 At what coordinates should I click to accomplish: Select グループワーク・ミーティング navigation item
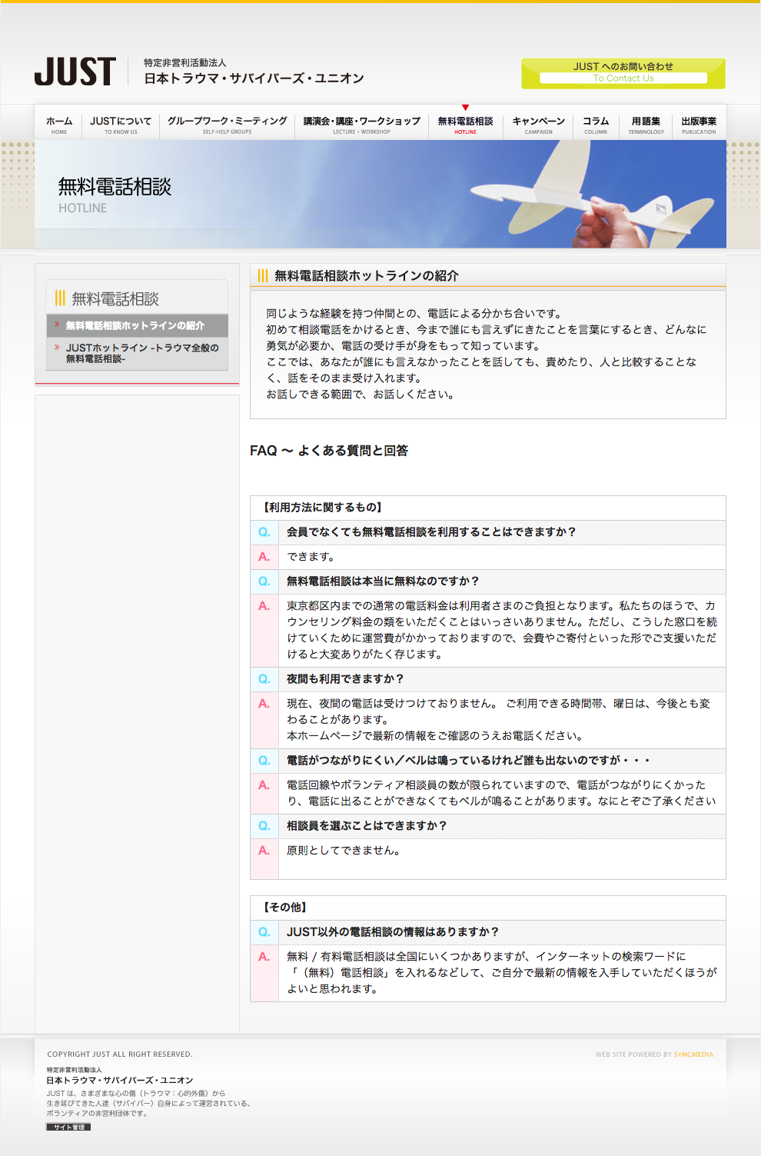coord(227,125)
